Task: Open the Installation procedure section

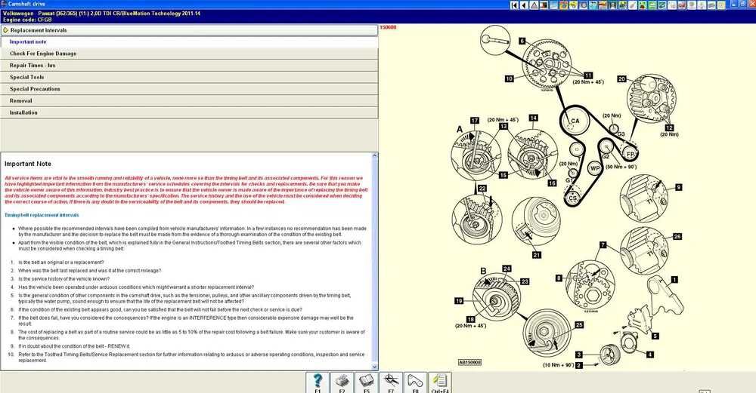Action: pyautogui.click(x=189, y=112)
